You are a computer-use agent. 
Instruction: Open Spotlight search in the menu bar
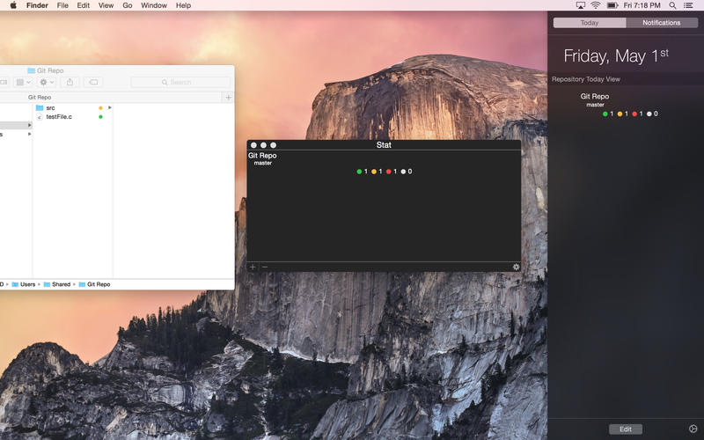(673, 5)
